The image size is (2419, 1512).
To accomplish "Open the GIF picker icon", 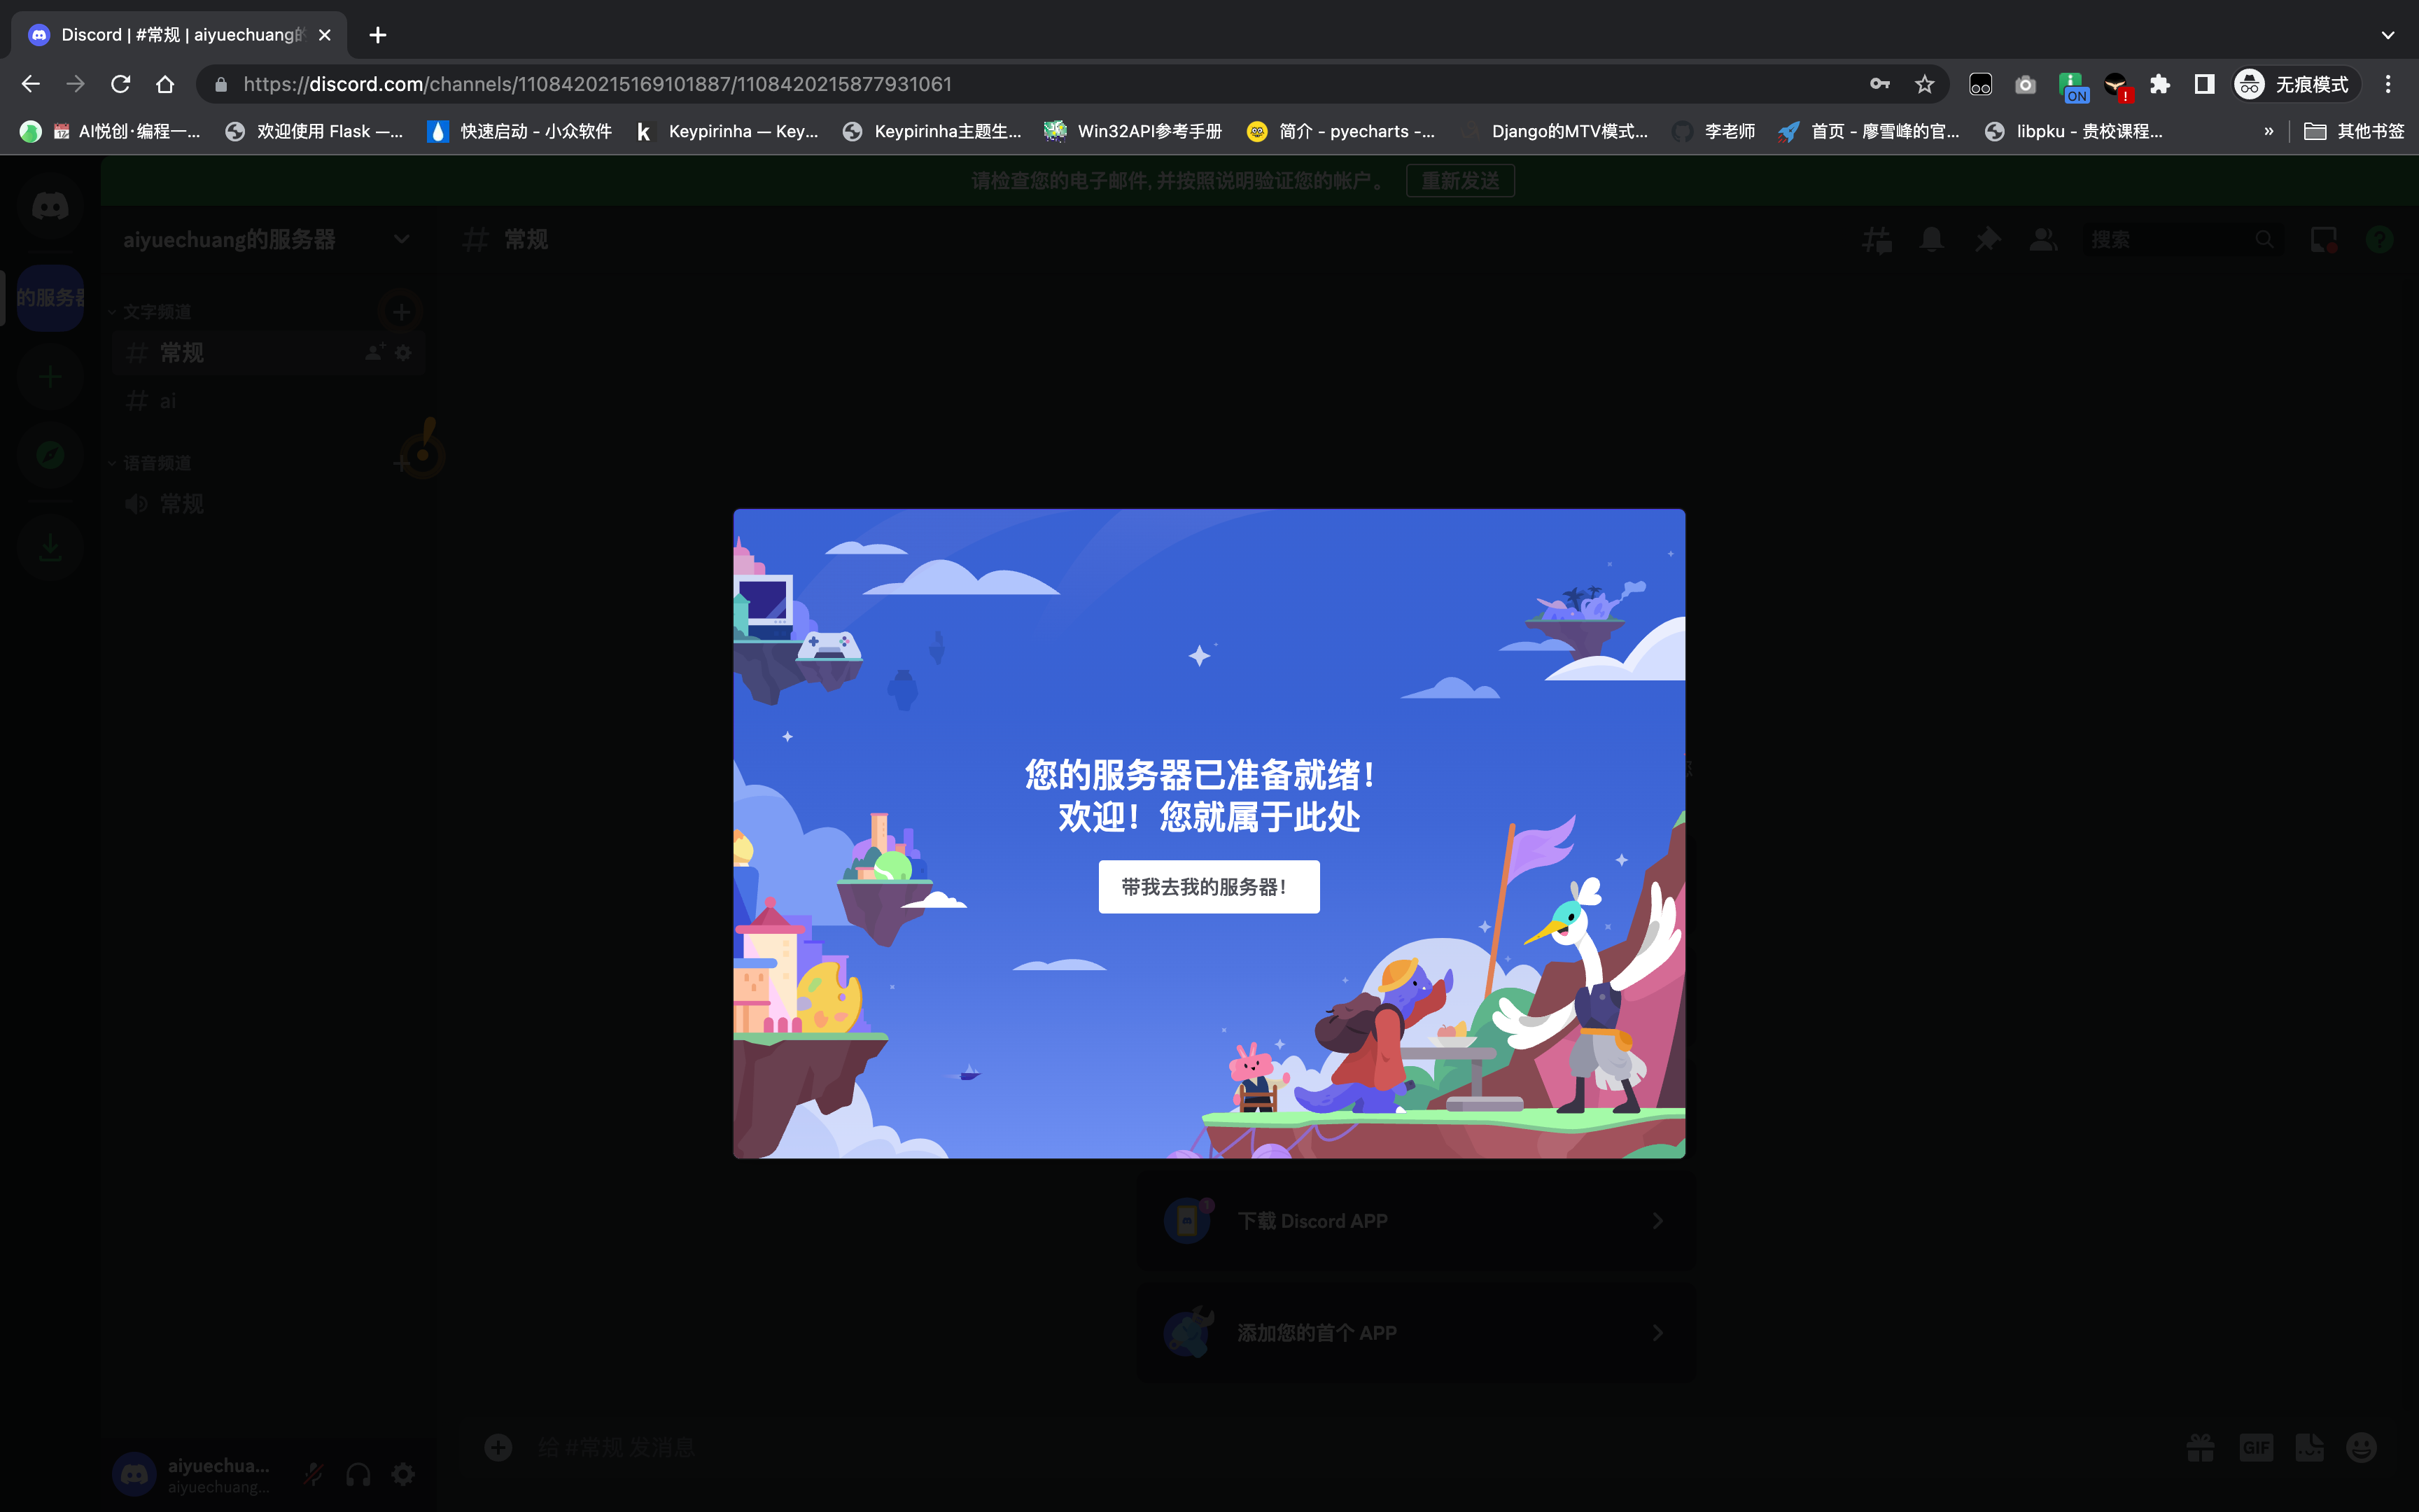I will [2256, 1447].
